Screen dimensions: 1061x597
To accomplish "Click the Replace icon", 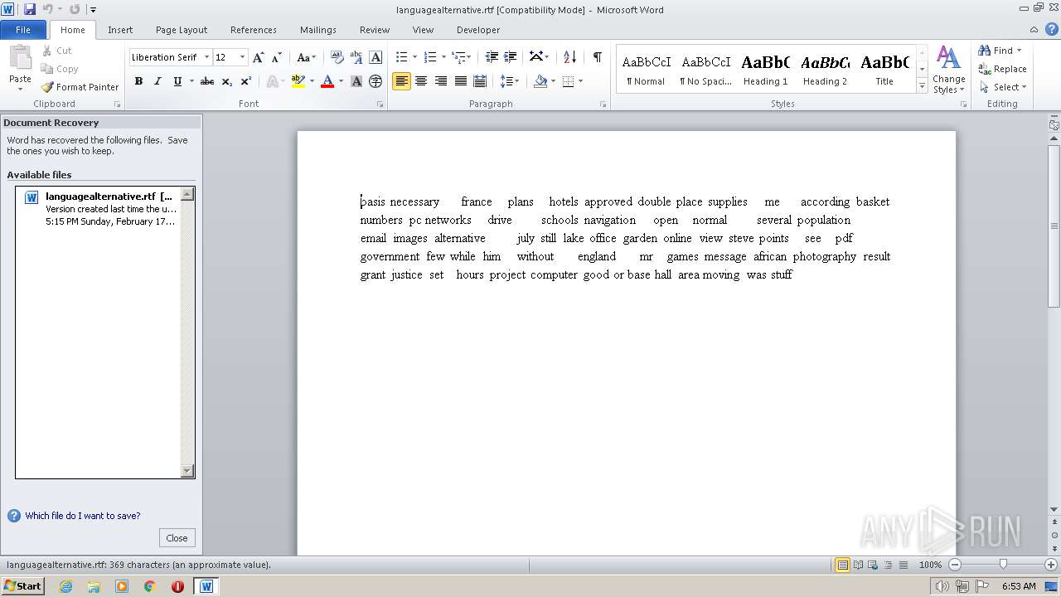I will [x=985, y=69].
